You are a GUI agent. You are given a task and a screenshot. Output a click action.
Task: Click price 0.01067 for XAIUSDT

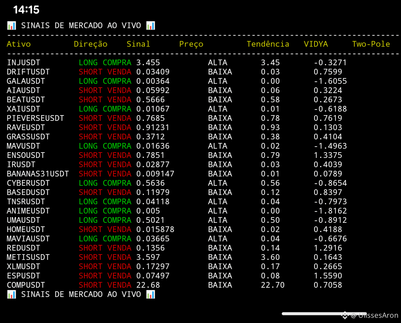(153, 109)
